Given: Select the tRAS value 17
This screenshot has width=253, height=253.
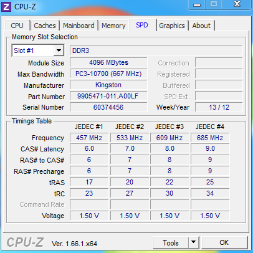Looking at the screenshot, I should [89, 182].
